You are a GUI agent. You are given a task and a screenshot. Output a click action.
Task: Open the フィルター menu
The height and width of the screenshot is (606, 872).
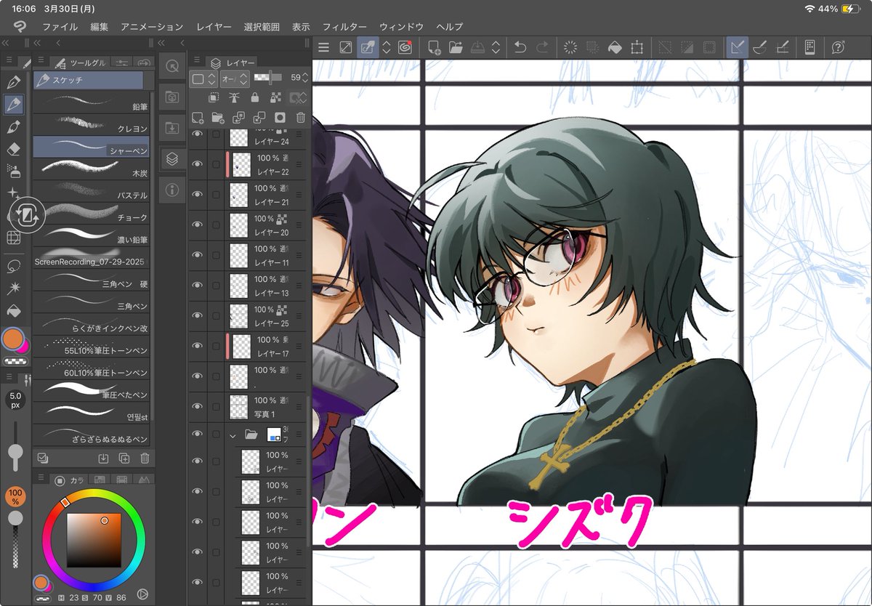344,27
